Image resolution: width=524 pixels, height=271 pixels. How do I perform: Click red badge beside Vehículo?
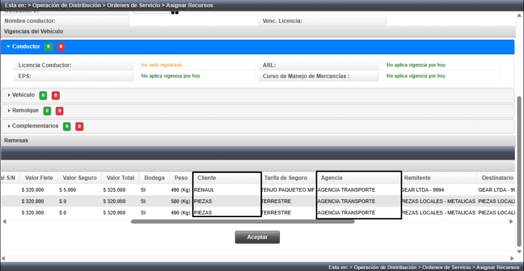click(56, 96)
